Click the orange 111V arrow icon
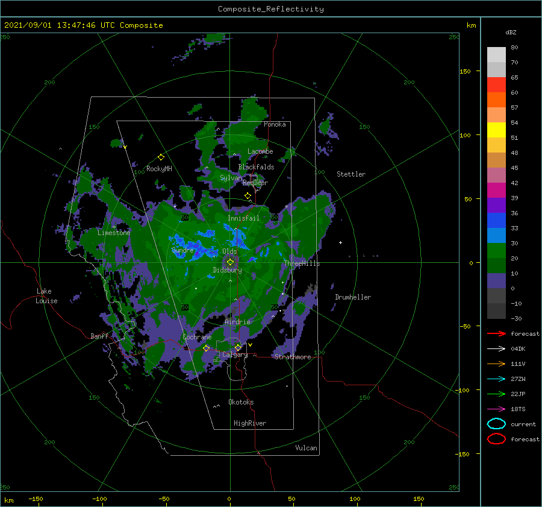This screenshot has height=507, width=542. pyautogui.click(x=496, y=364)
